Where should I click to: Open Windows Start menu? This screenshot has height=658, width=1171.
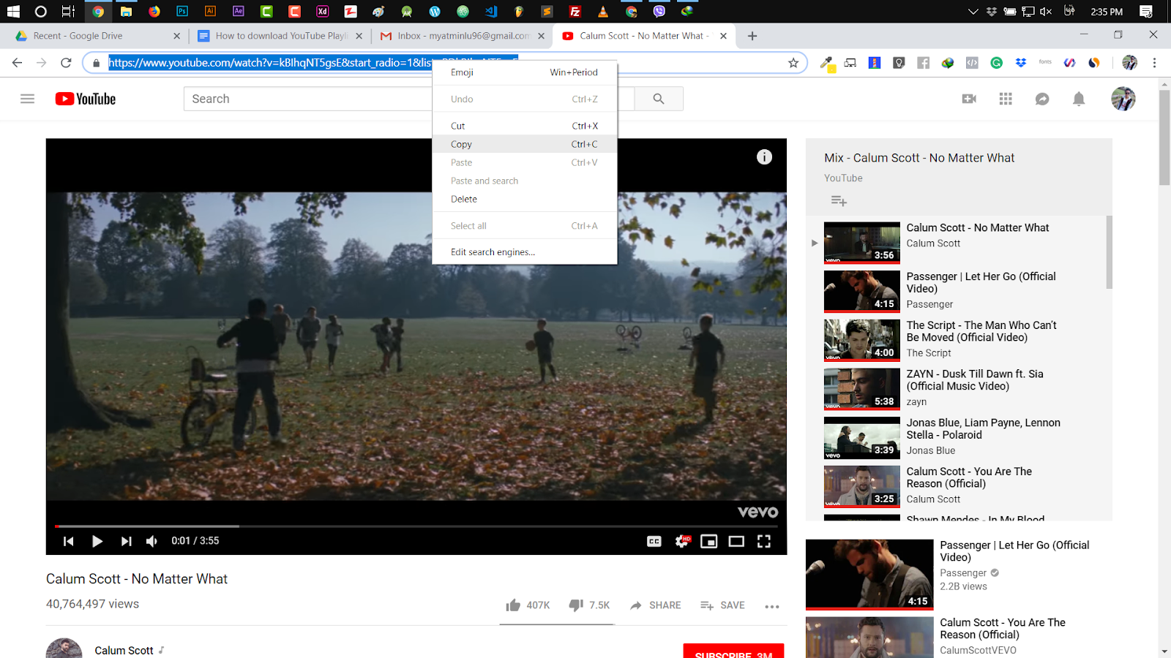pos(13,12)
